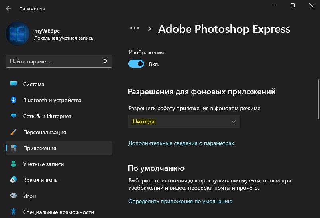Open Bluetooth и устройства section
The height and width of the screenshot is (218, 320).
(x=59, y=100)
